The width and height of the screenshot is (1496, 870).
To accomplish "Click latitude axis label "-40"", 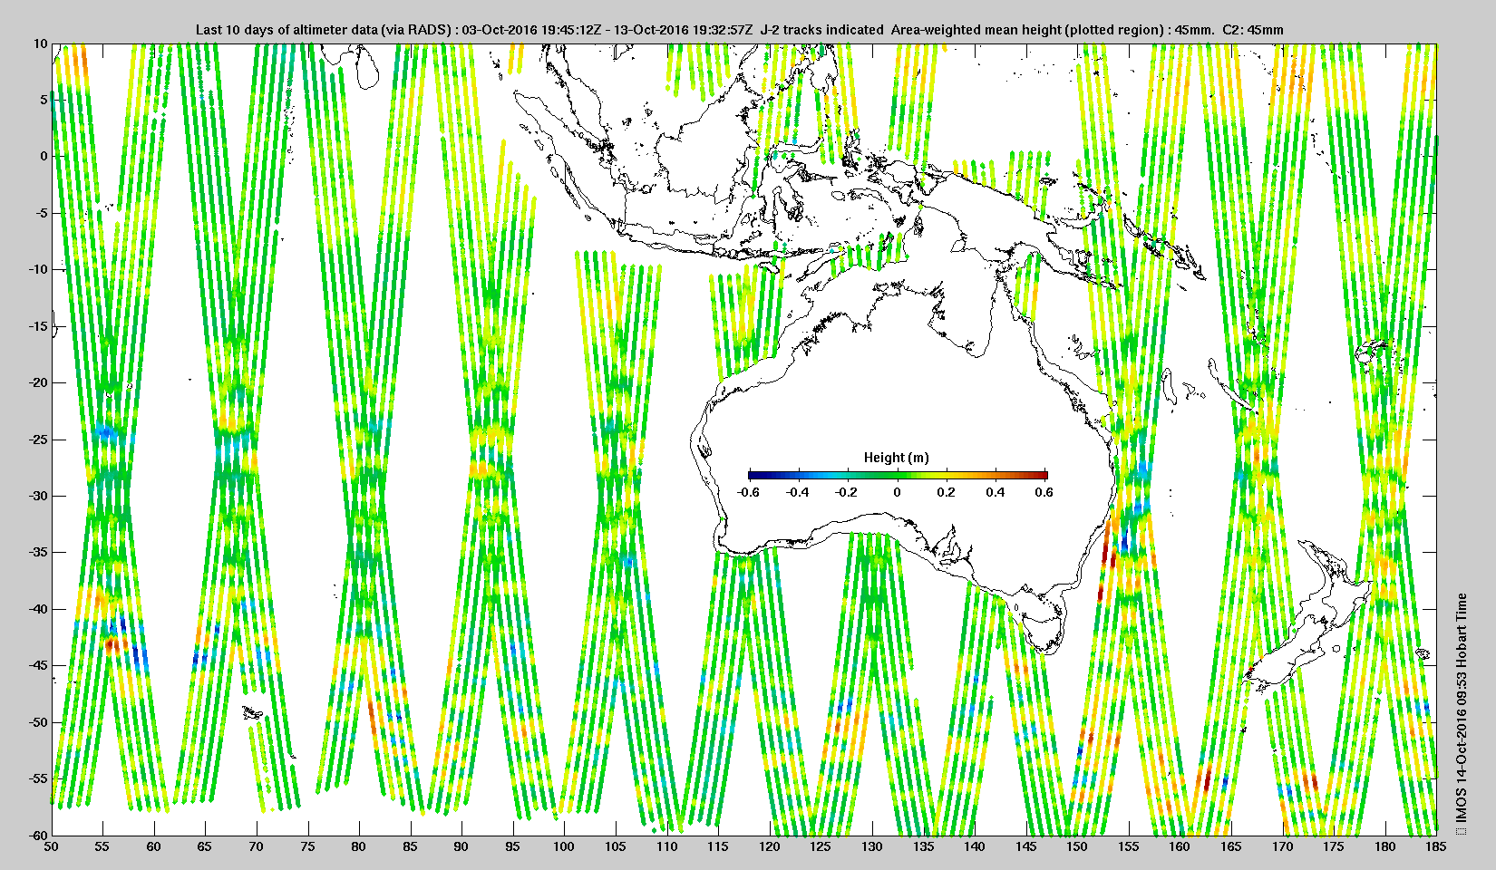I will click(x=38, y=609).
